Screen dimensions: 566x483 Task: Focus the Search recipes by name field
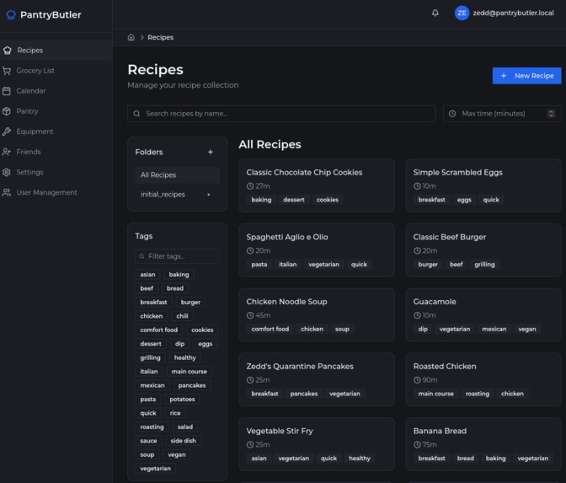click(x=281, y=114)
